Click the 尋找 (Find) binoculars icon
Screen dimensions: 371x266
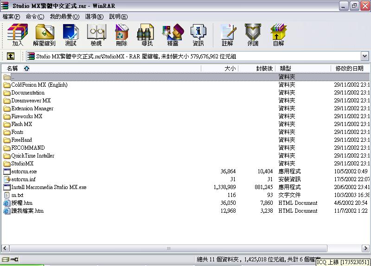tap(146, 32)
